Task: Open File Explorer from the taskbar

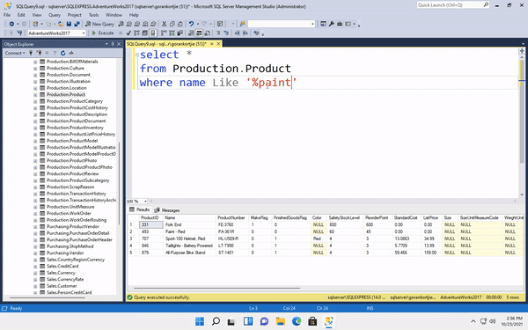Action: (280, 321)
